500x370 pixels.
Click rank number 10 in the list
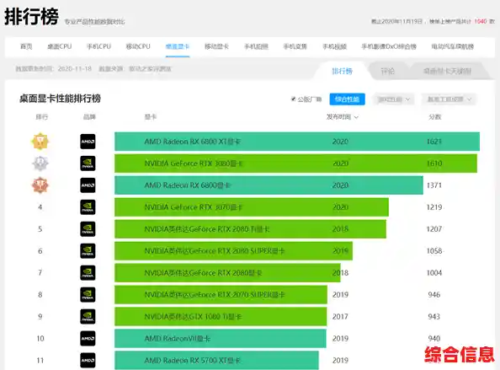pos(40,339)
